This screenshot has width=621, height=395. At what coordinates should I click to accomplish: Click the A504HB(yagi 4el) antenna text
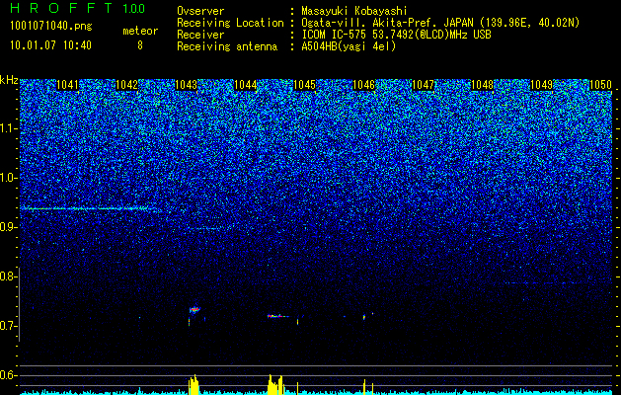pyautogui.click(x=349, y=46)
